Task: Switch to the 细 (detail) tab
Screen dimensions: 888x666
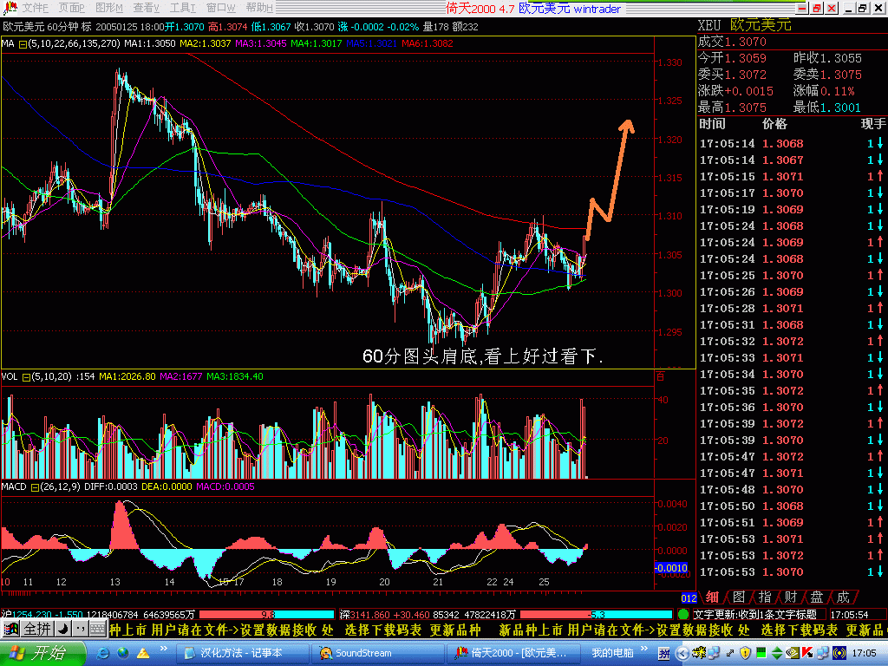Action: coord(713,597)
